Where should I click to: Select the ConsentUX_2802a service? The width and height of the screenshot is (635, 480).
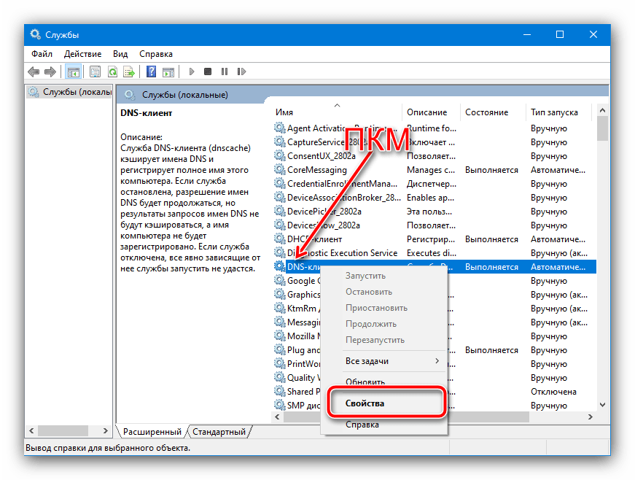click(x=434, y=156)
